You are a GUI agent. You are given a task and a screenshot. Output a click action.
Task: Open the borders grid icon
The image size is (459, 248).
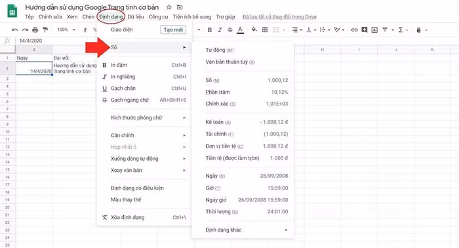265,30
